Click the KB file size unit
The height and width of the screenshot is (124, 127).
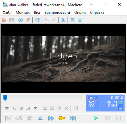(x=121, y=102)
